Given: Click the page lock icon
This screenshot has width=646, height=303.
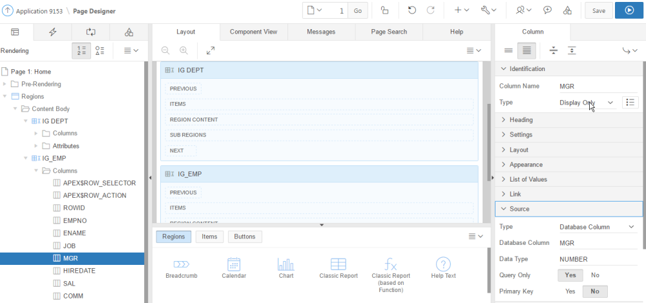Looking at the screenshot, I should point(385,11).
